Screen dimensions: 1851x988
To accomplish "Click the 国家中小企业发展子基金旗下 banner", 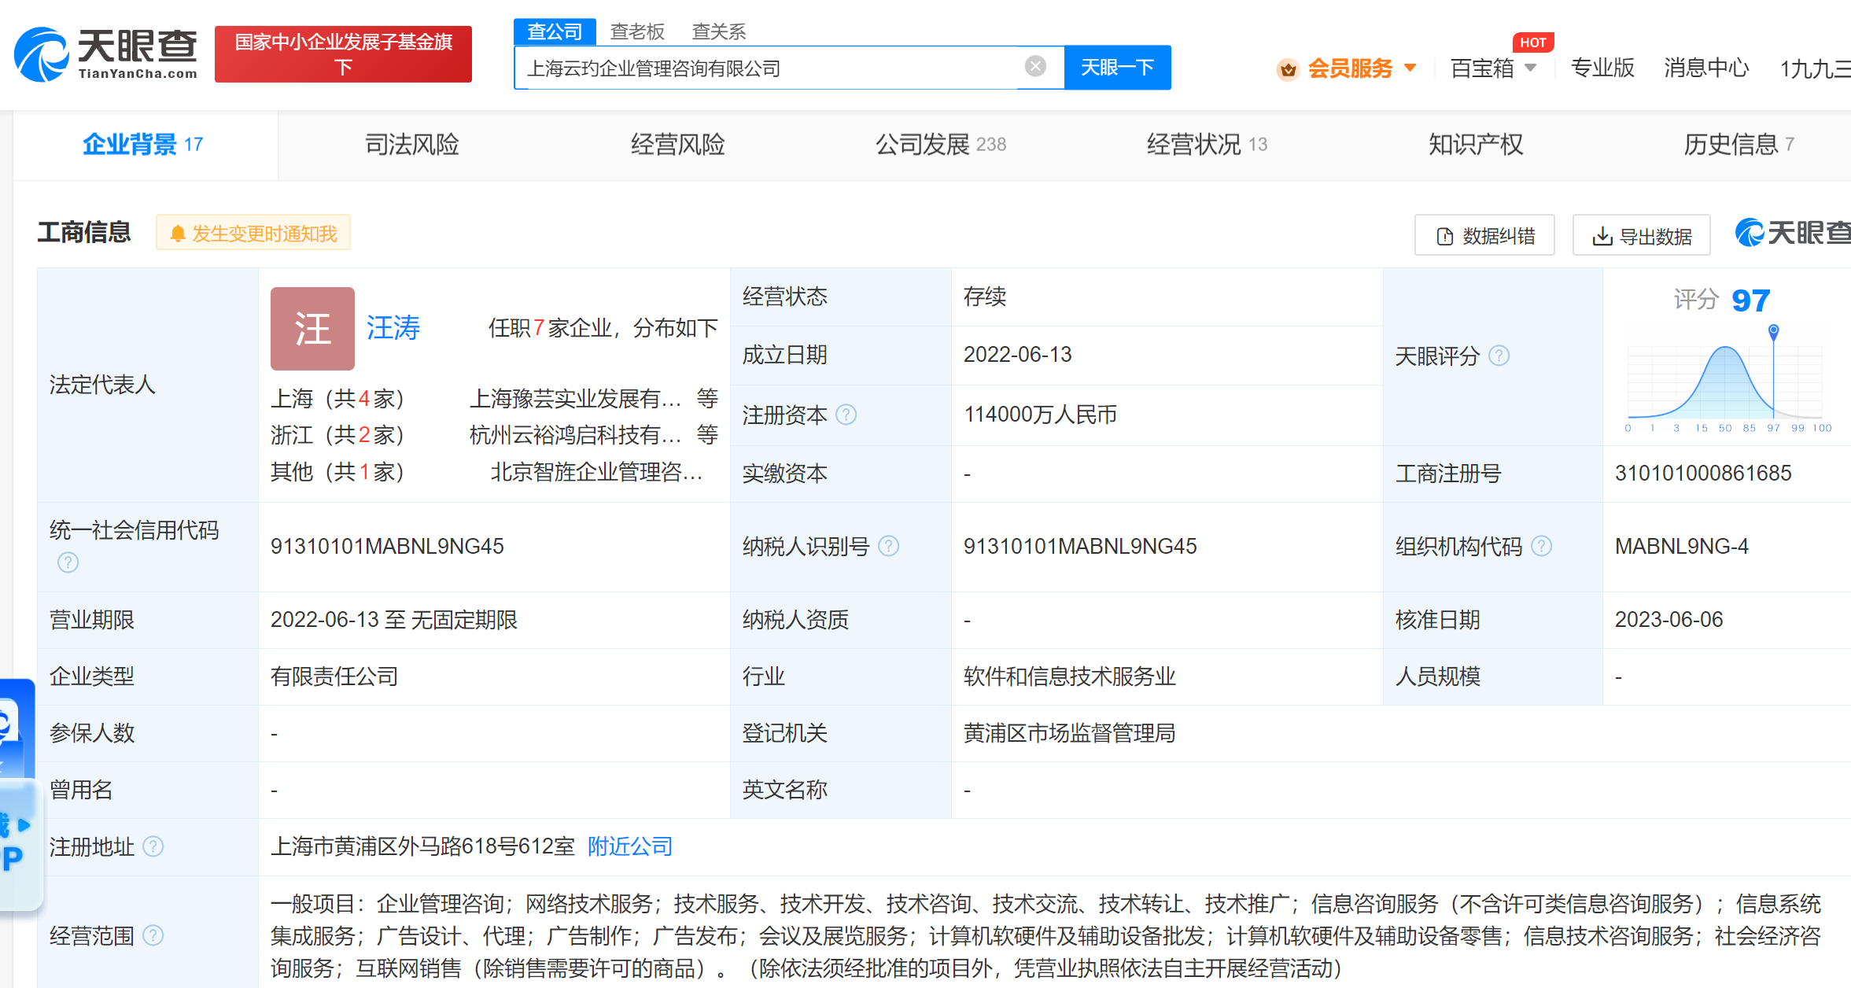I will pos(343,54).
